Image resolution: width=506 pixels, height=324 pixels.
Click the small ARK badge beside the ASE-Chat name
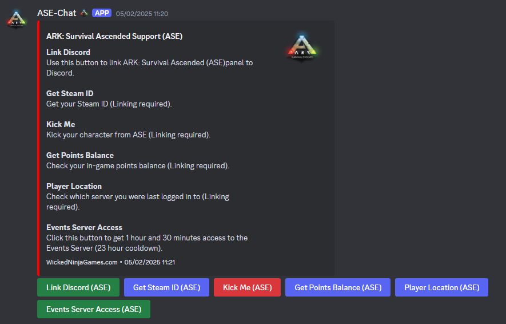tap(84, 13)
